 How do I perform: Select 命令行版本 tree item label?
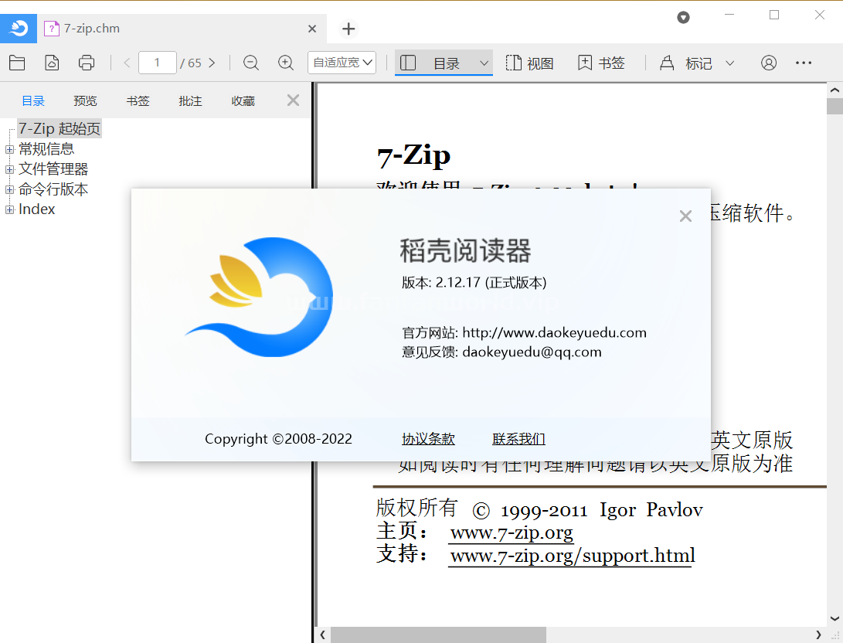(53, 189)
